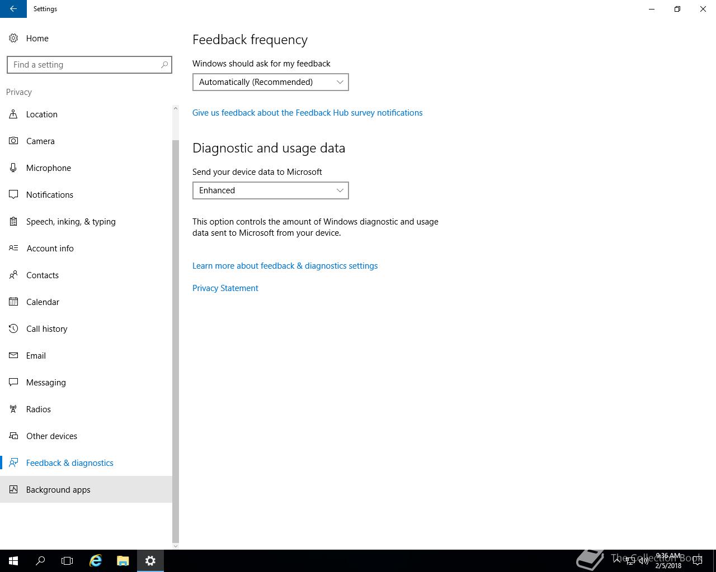Viewport: 716px width, 572px height.
Task: Click the Messaging sidebar icon
Action: 13,382
